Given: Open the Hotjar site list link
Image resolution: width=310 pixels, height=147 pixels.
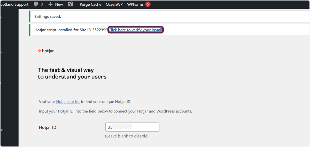Looking at the screenshot, I should [x=68, y=102].
